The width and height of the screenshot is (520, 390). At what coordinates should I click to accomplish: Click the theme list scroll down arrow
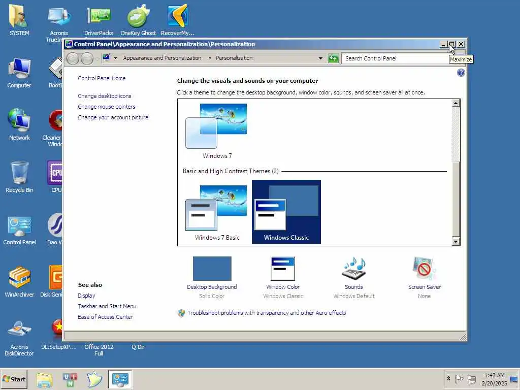point(456,241)
